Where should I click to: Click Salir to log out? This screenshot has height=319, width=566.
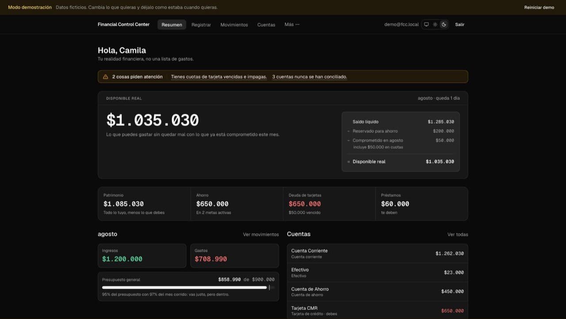point(460,25)
